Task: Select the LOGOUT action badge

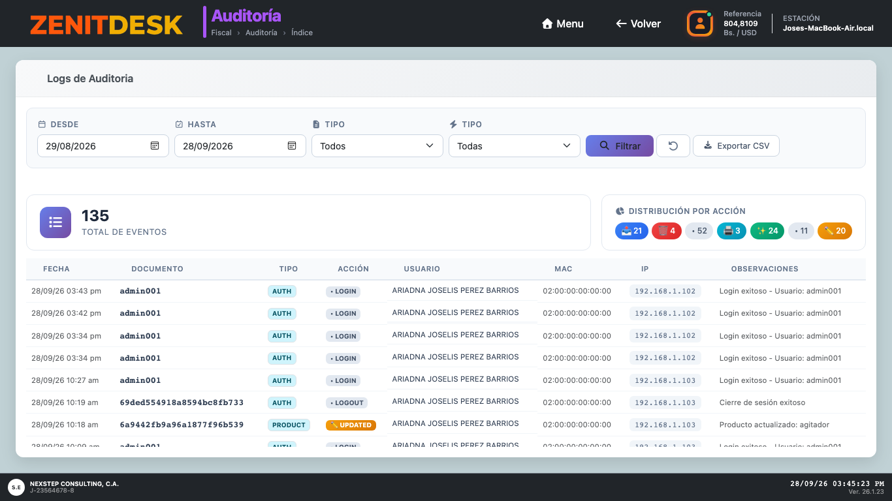Action: coord(347,402)
